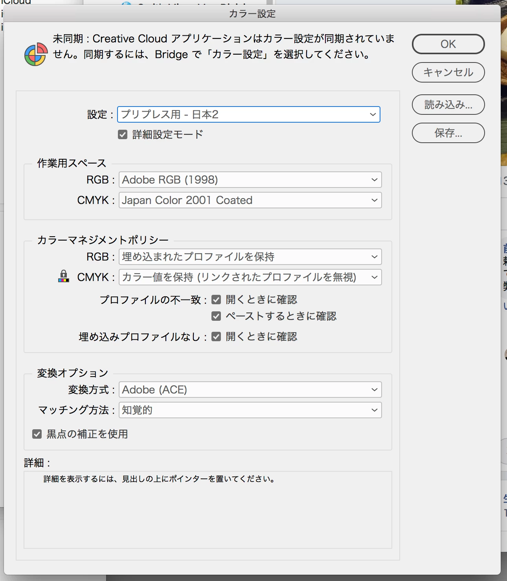
Task: Open the 設定 preset dropdown
Action: (249, 114)
